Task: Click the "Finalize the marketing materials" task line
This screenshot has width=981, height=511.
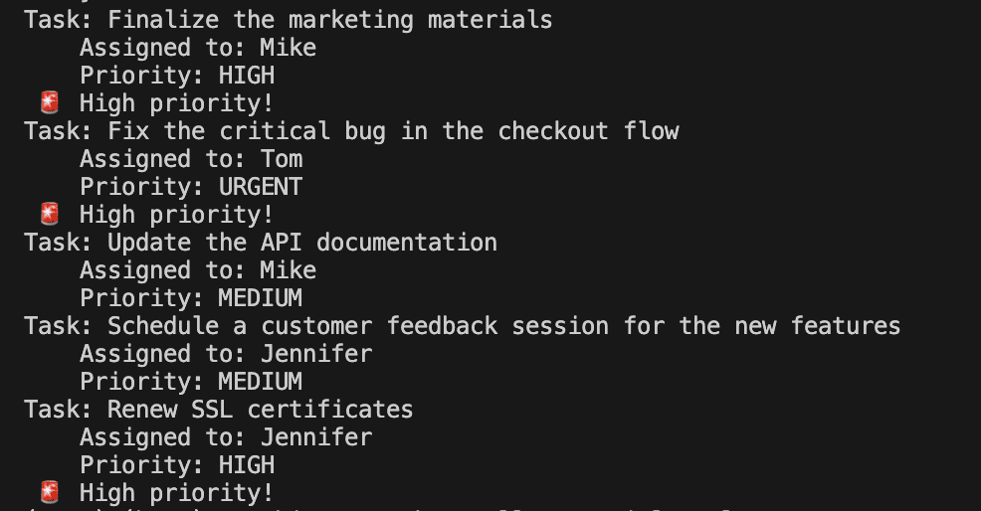Action: [x=289, y=19]
